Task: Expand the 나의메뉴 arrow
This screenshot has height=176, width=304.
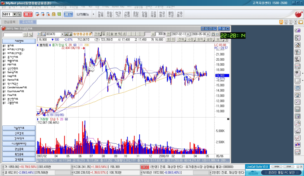Action: [x=94, y=14]
